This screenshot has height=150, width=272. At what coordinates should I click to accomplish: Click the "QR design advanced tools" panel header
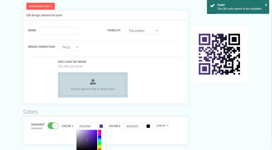[x=44, y=15]
